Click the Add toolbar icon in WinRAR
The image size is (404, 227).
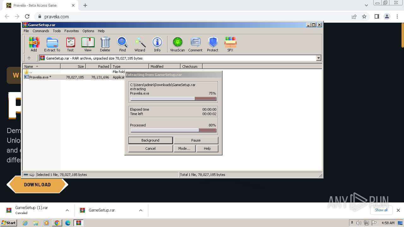pos(34,44)
